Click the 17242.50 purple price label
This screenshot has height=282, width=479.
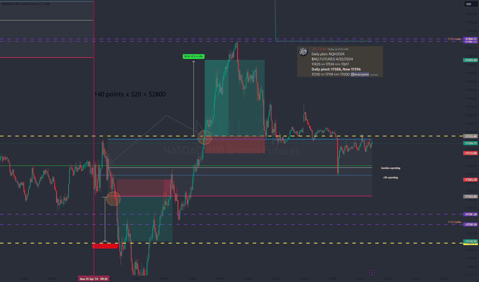click(470, 214)
